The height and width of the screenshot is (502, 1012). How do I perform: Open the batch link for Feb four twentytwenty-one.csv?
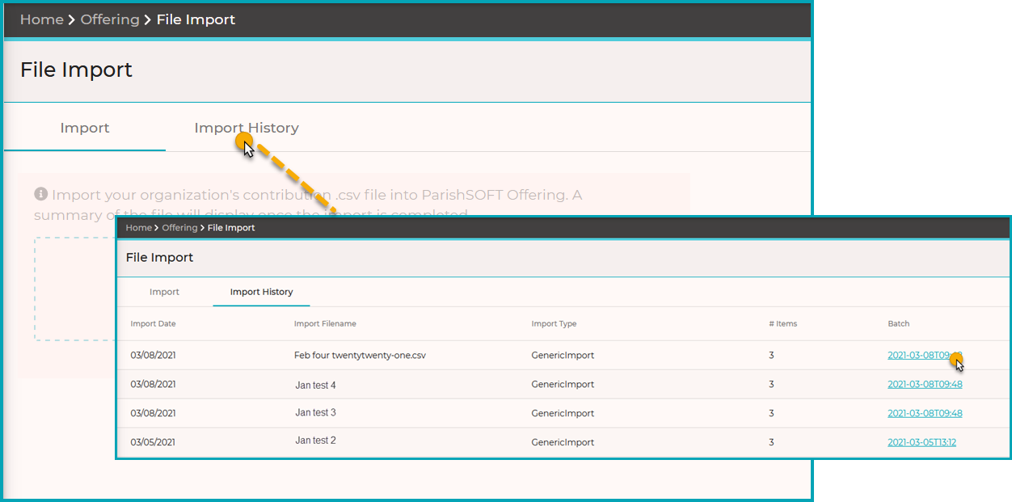[x=925, y=356]
